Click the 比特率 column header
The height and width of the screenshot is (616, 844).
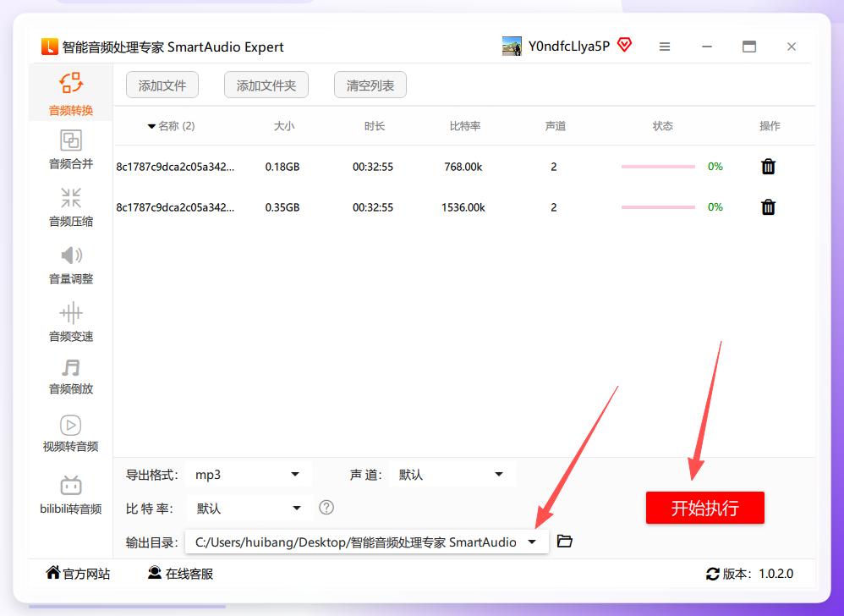click(x=465, y=126)
